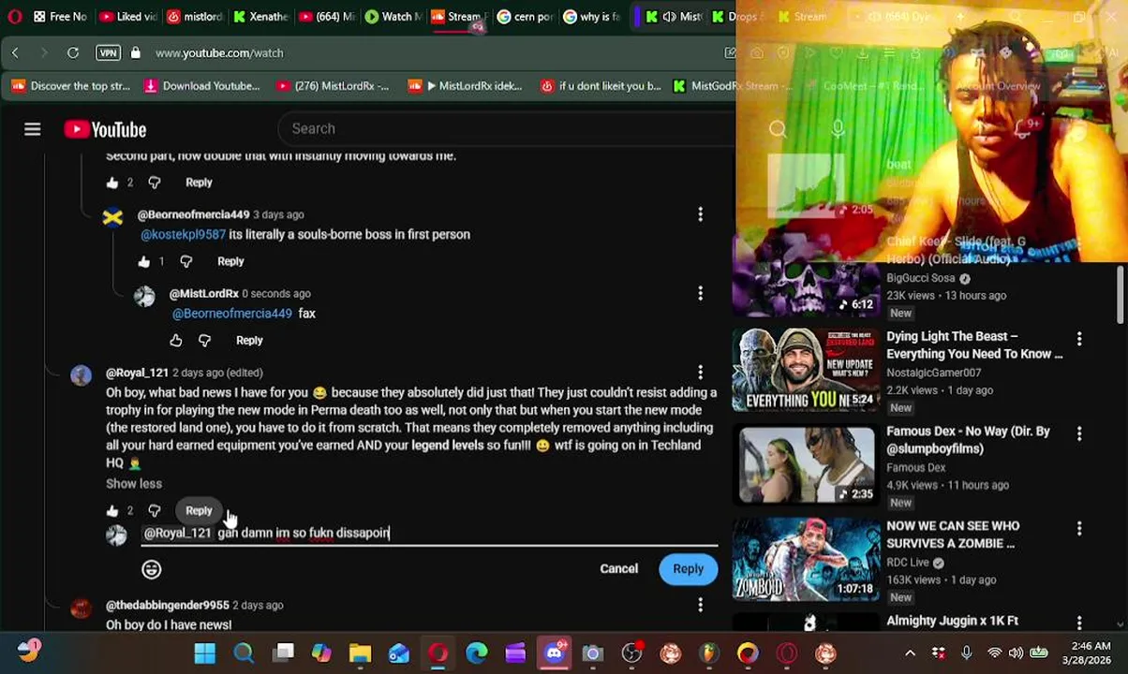1128x674 pixels.
Task: Open options menu for Royal_121 comment
Action: (700, 373)
